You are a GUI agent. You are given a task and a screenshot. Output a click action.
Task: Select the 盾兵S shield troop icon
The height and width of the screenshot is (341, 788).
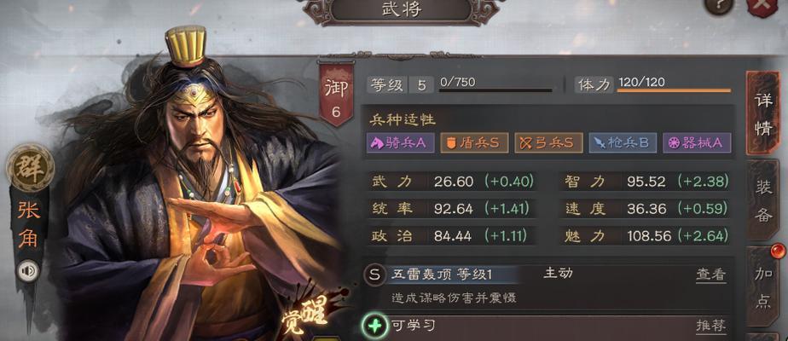(474, 143)
